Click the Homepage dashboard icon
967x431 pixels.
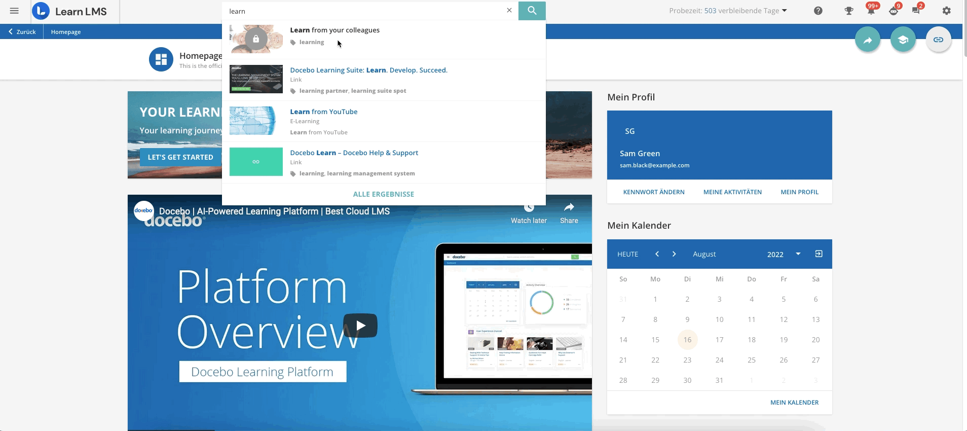(161, 59)
